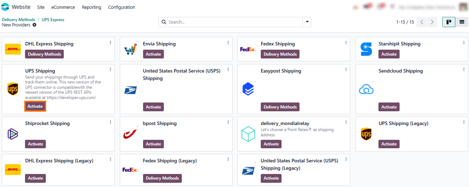Screen dimensions: 469x187
Task: Open the eCommerce menu
Action: 63,7
